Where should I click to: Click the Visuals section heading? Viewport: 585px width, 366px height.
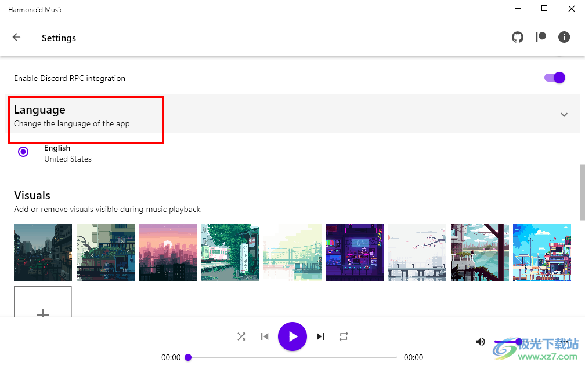32,196
